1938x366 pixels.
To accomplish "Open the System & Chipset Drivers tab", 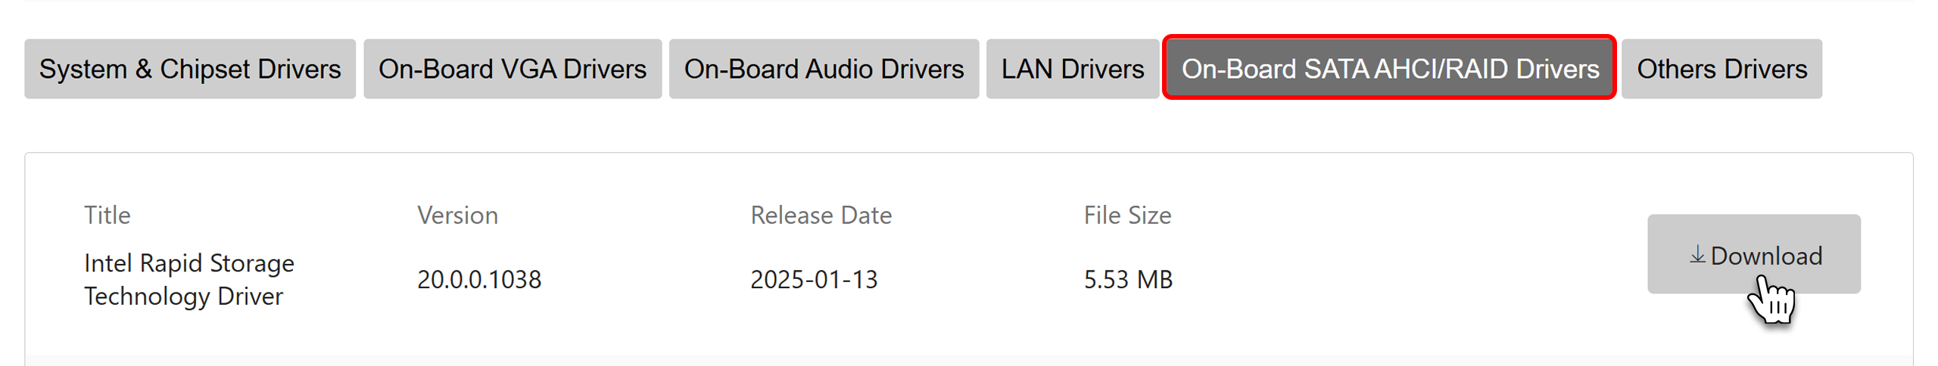I will tap(190, 69).
